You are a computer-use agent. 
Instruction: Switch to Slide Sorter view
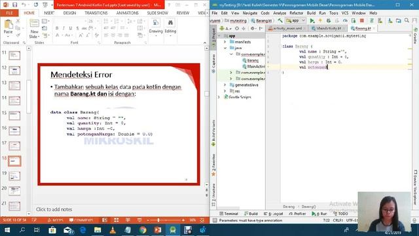pyautogui.click(x=117, y=220)
